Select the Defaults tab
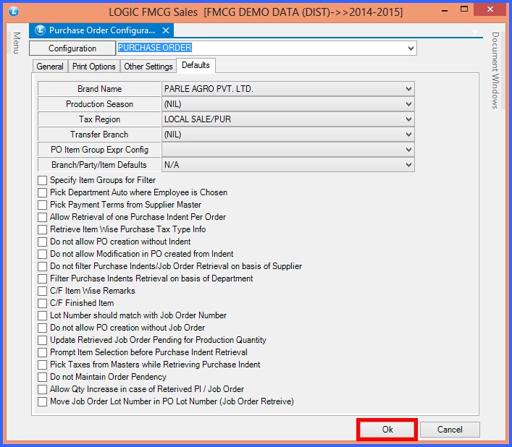The image size is (512, 447). pos(196,65)
